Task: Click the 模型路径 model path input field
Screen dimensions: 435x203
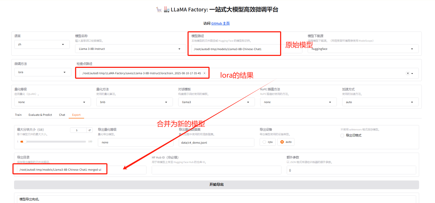Action: click(x=247, y=49)
